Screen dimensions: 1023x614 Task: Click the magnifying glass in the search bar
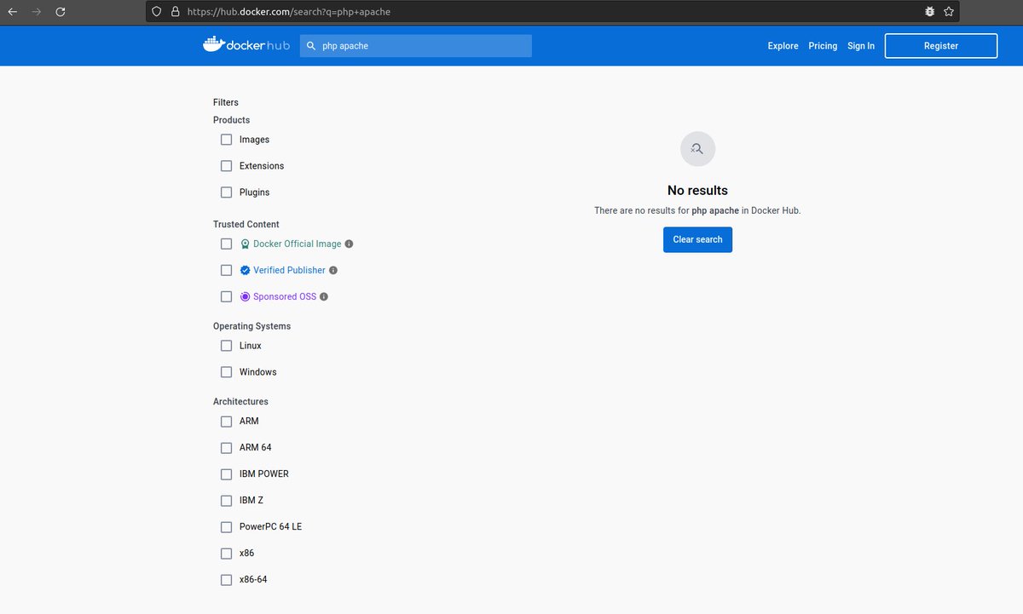coord(310,45)
